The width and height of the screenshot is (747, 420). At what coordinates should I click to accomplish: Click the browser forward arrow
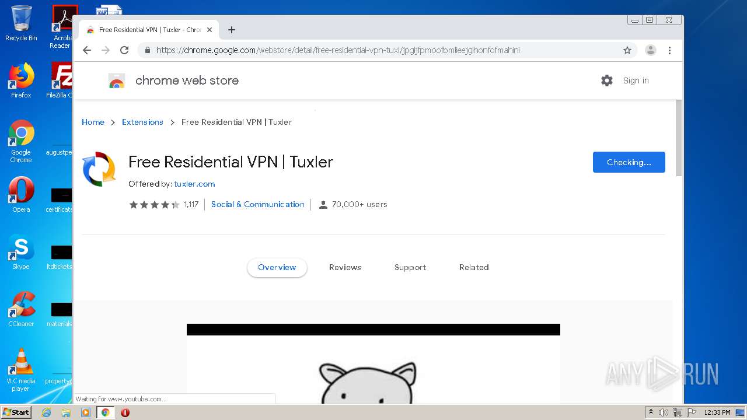point(106,50)
